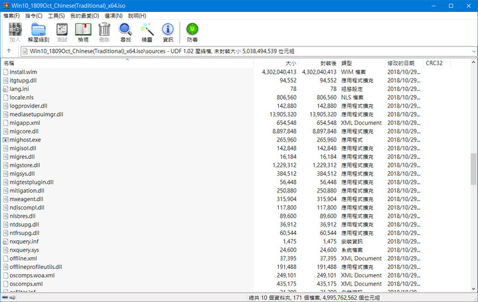This screenshot has height=302, width=478.
Task: Sort by CRC32 column header
Action: pos(437,63)
